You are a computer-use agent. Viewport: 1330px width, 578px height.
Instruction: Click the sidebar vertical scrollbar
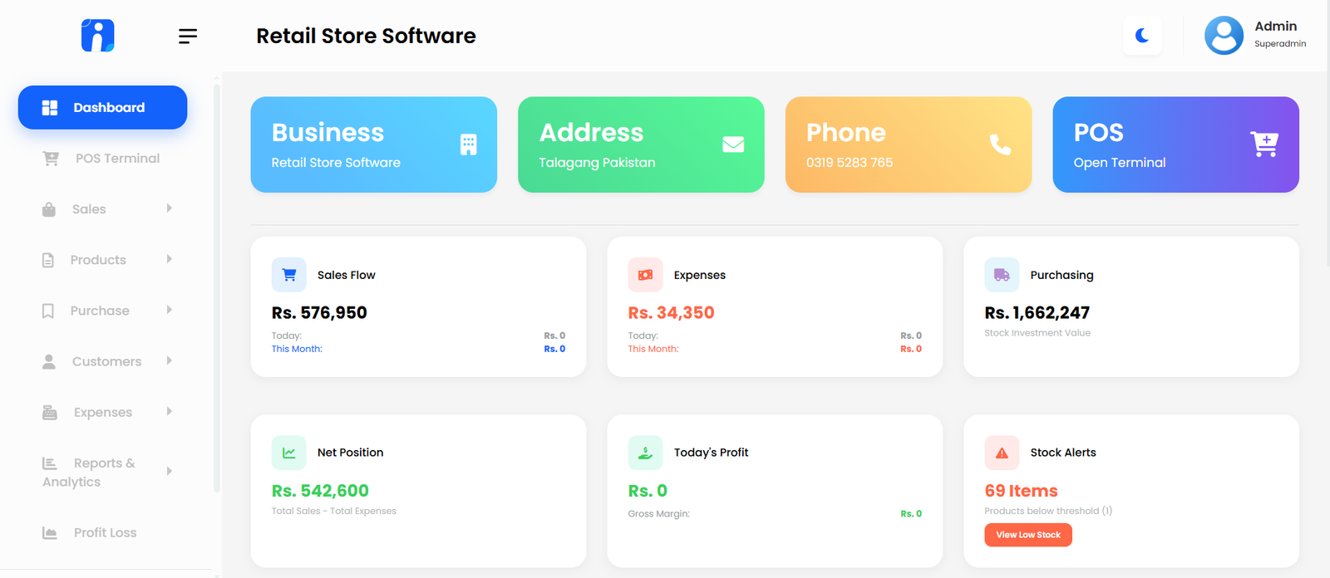216,287
